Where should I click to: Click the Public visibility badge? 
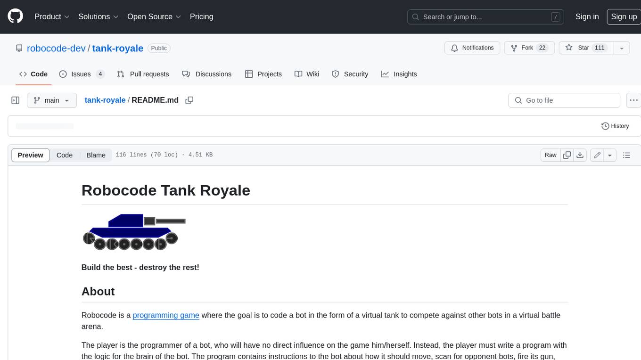tap(159, 48)
